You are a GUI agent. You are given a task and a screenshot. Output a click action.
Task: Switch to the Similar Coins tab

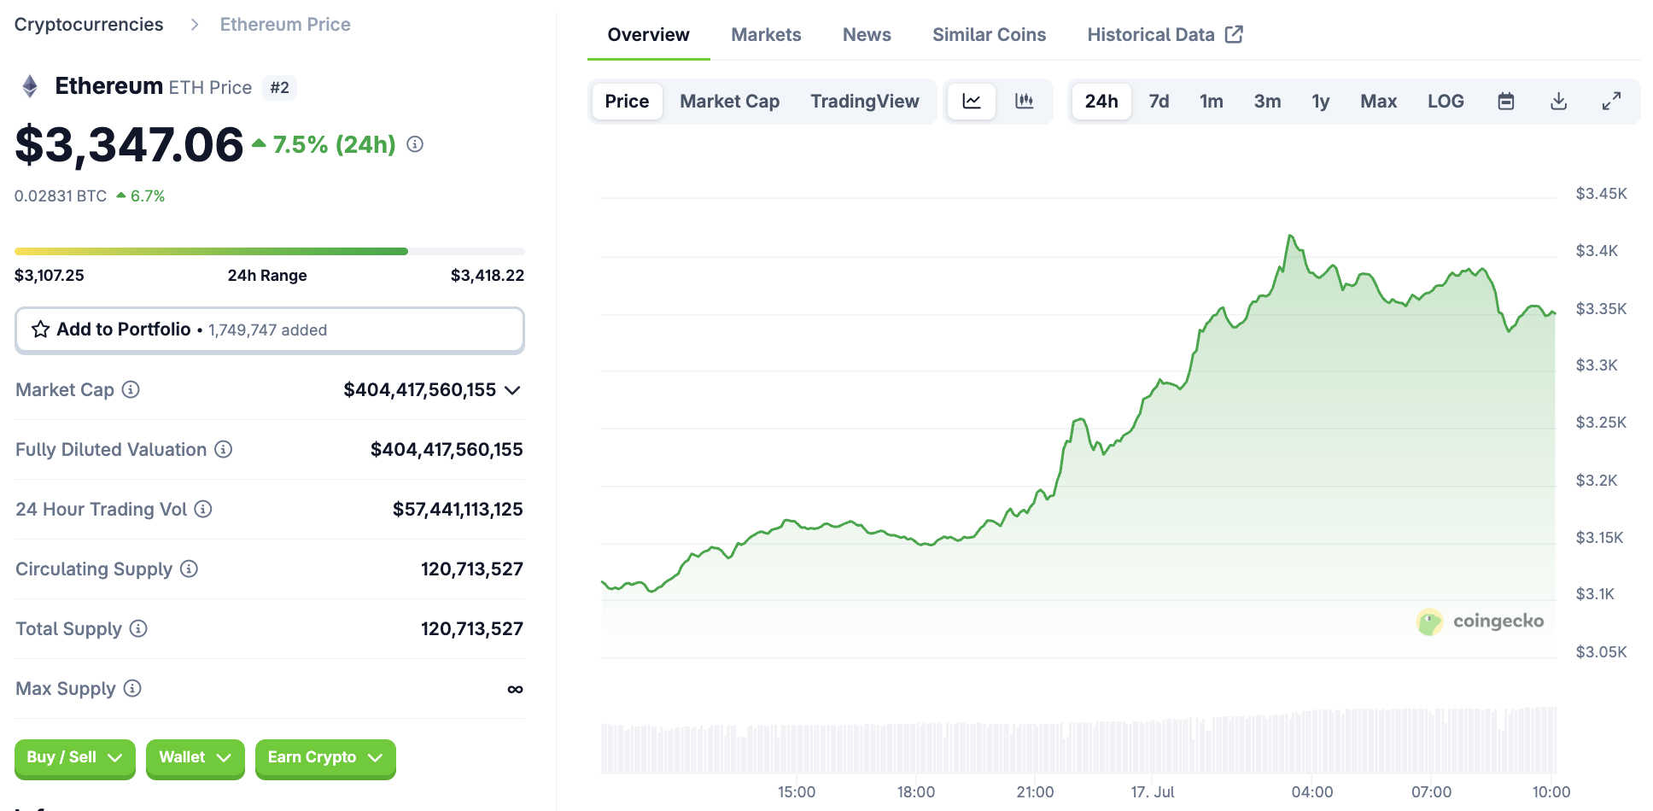(989, 35)
